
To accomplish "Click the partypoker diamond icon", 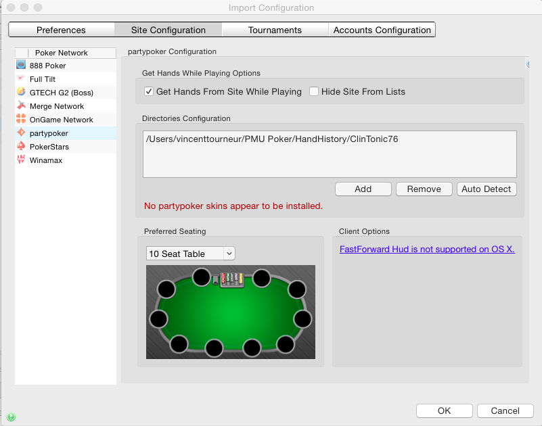I will [x=21, y=133].
